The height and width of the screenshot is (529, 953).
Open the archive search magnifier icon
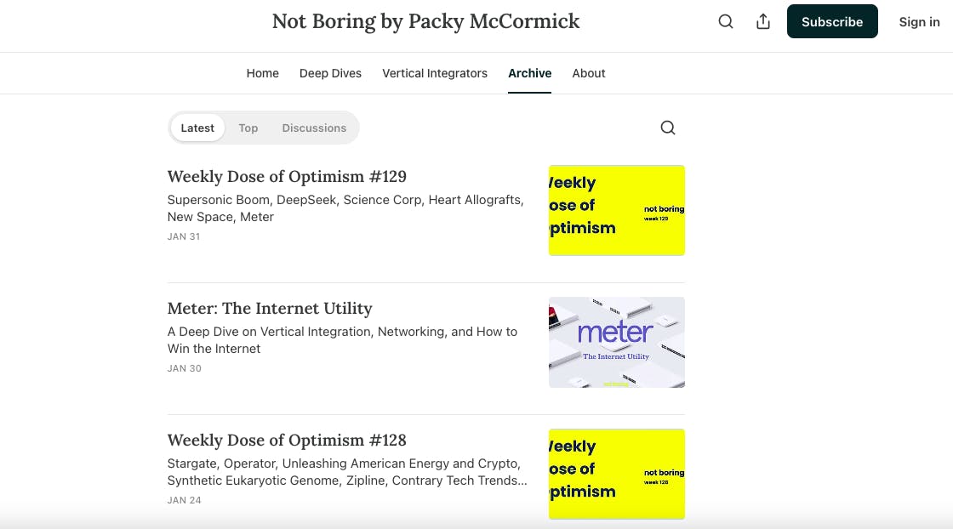pos(668,128)
